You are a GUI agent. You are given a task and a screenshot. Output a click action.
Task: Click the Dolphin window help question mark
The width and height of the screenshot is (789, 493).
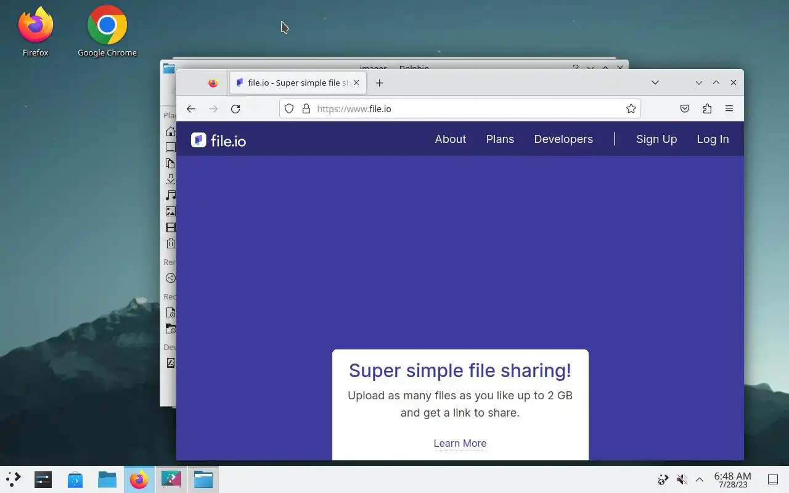576,67
